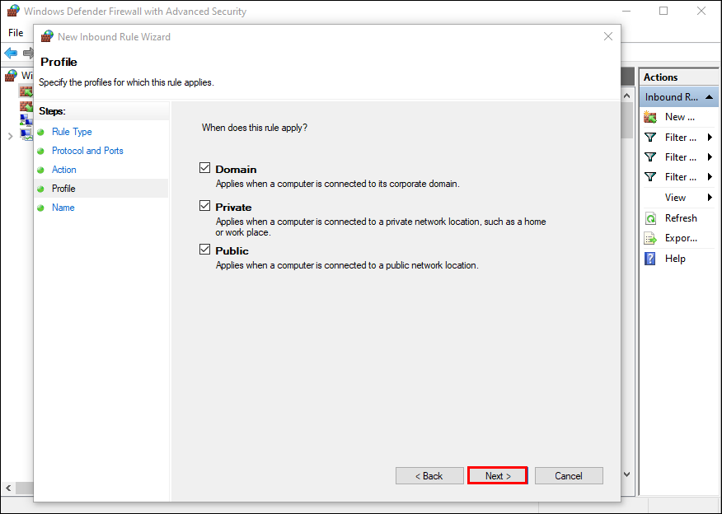Go to the Rule Type step
The width and height of the screenshot is (722, 514).
point(72,132)
